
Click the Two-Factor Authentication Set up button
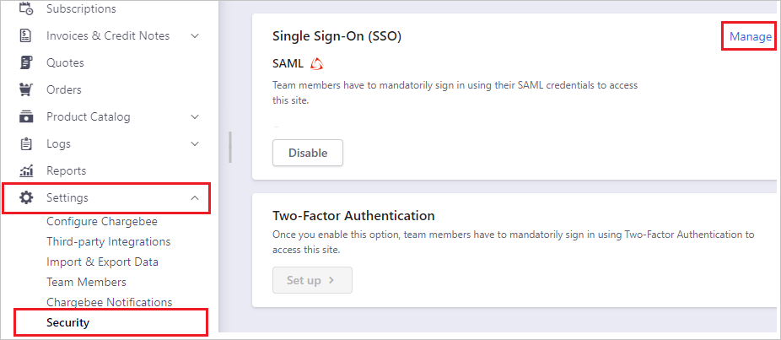312,280
